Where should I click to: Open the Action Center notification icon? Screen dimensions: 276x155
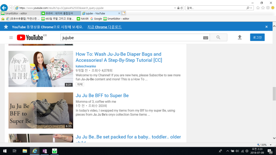pos(270,151)
